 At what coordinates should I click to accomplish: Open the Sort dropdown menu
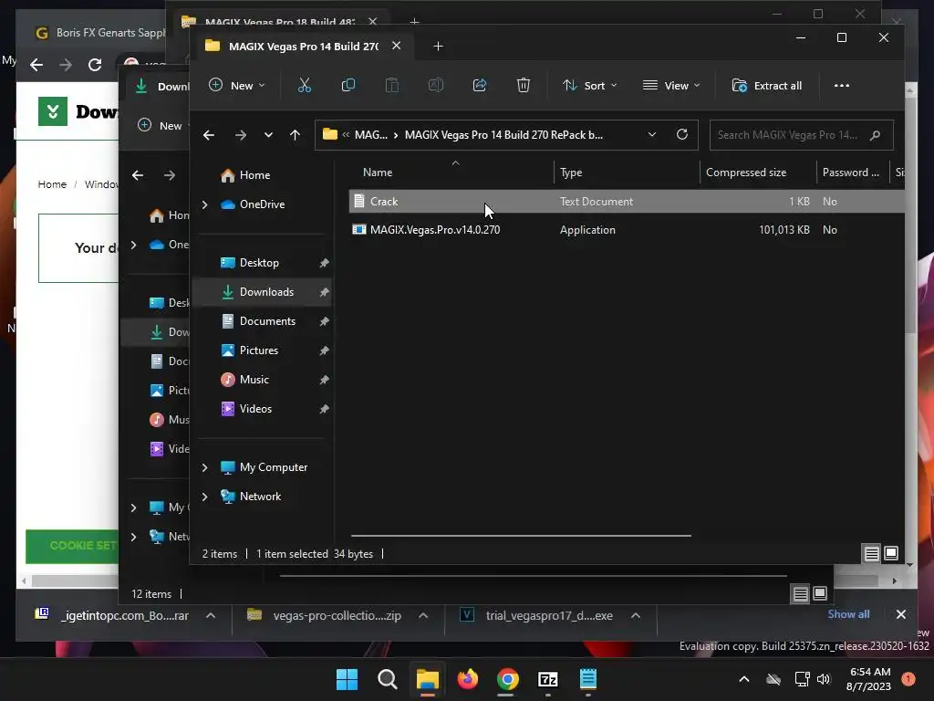pos(590,86)
